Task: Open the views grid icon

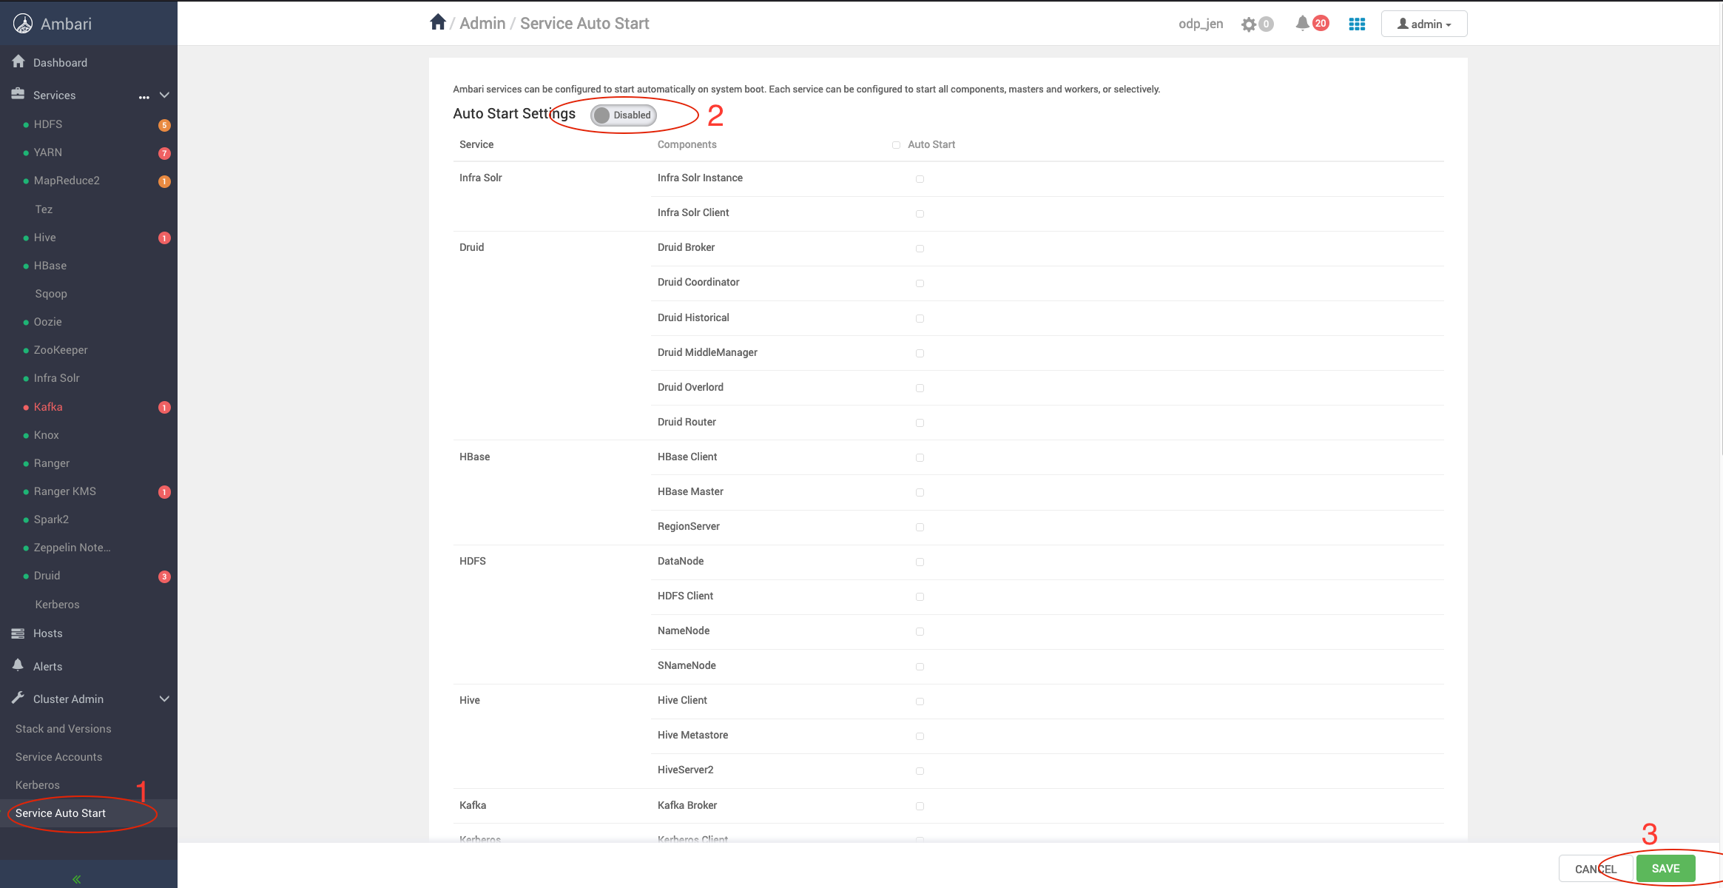Action: 1357,24
